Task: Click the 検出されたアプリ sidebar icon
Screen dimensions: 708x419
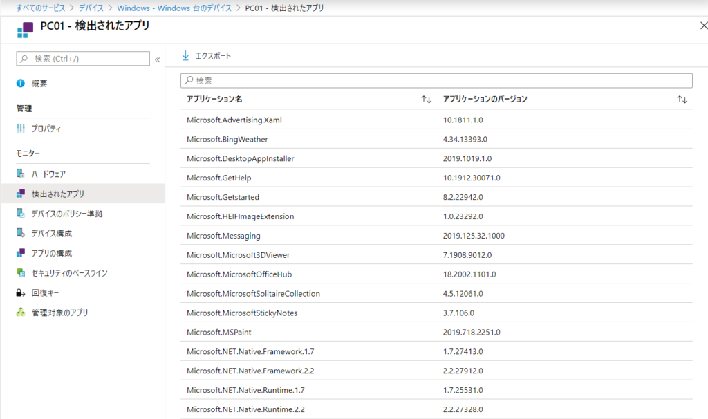Action: pyautogui.click(x=20, y=193)
